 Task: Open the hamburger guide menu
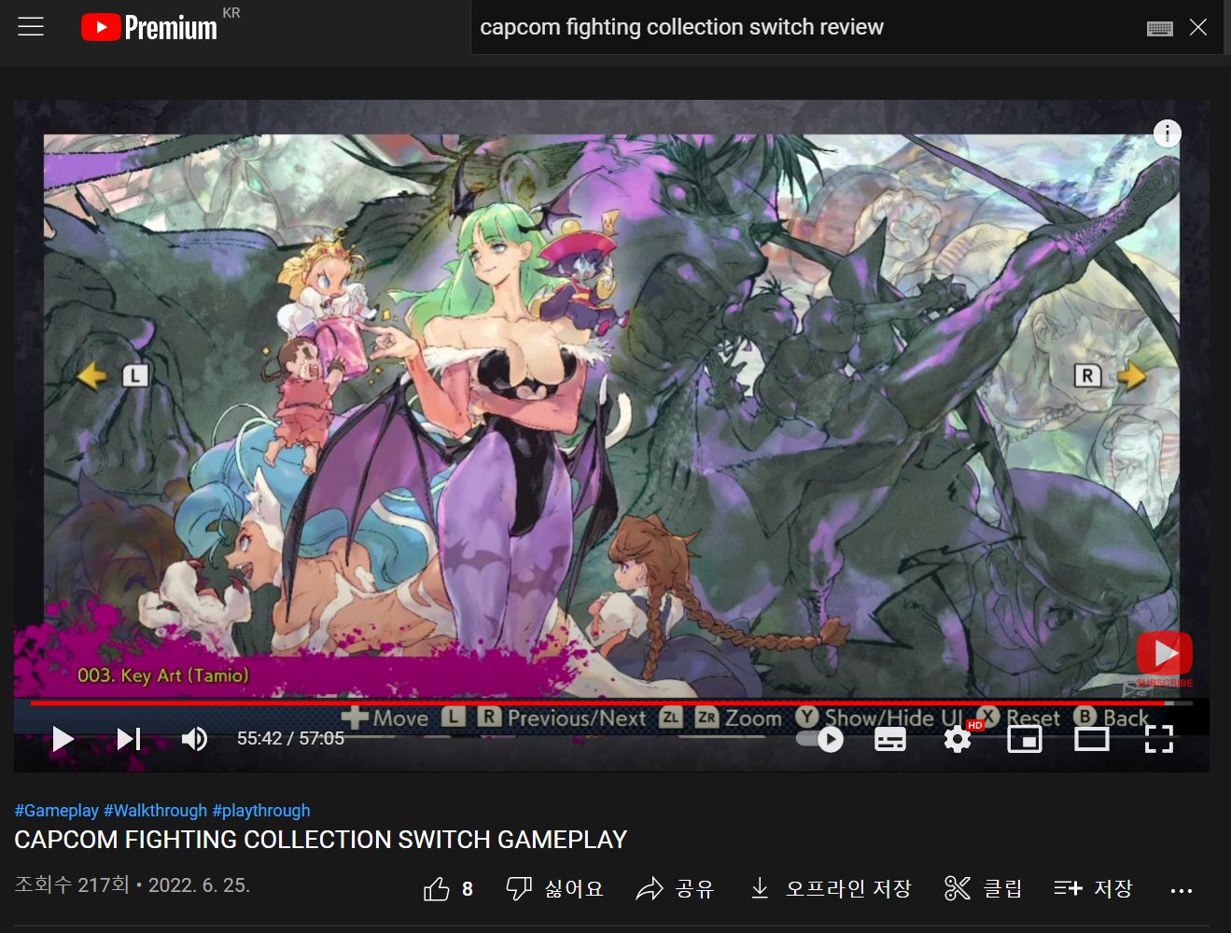tap(31, 27)
